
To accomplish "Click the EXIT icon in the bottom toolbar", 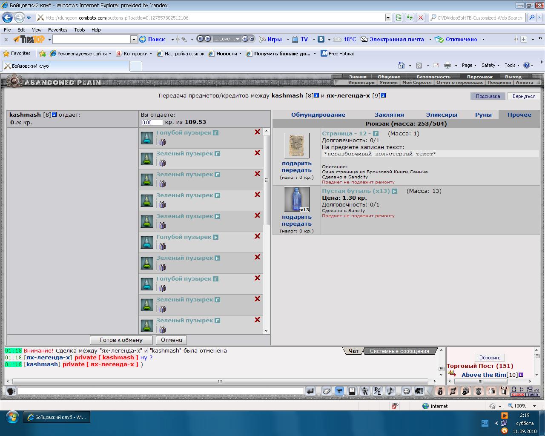I will point(504,391).
